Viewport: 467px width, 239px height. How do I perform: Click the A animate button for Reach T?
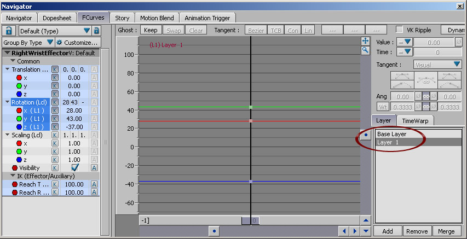[x=94, y=184]
